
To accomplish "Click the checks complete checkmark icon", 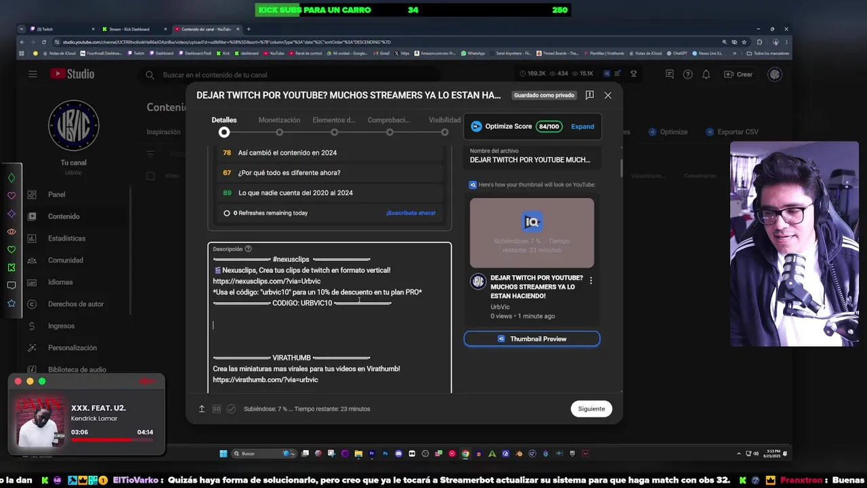I will pos(231,409).
